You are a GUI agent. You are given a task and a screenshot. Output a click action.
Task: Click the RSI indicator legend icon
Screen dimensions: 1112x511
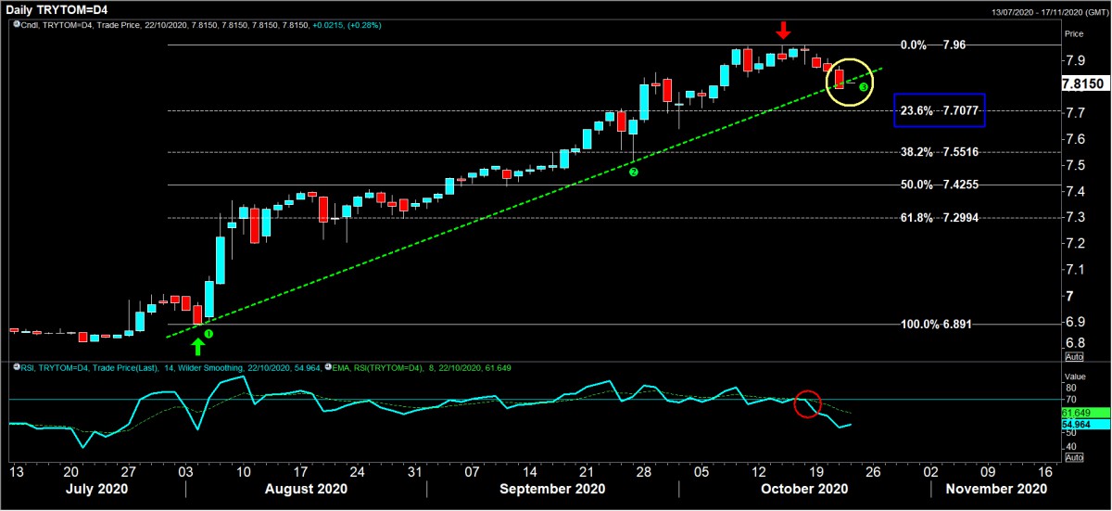click(x=17, y=368)
